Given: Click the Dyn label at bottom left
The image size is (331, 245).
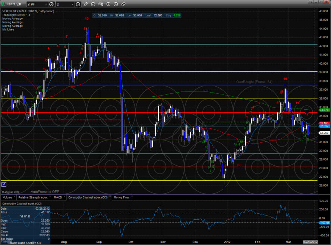Looking at the screenshot, I should coord(4,241).
